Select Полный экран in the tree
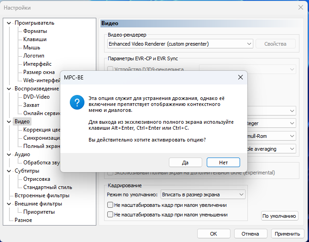This screenshot has width=309, height=242. tap(42, 146)
